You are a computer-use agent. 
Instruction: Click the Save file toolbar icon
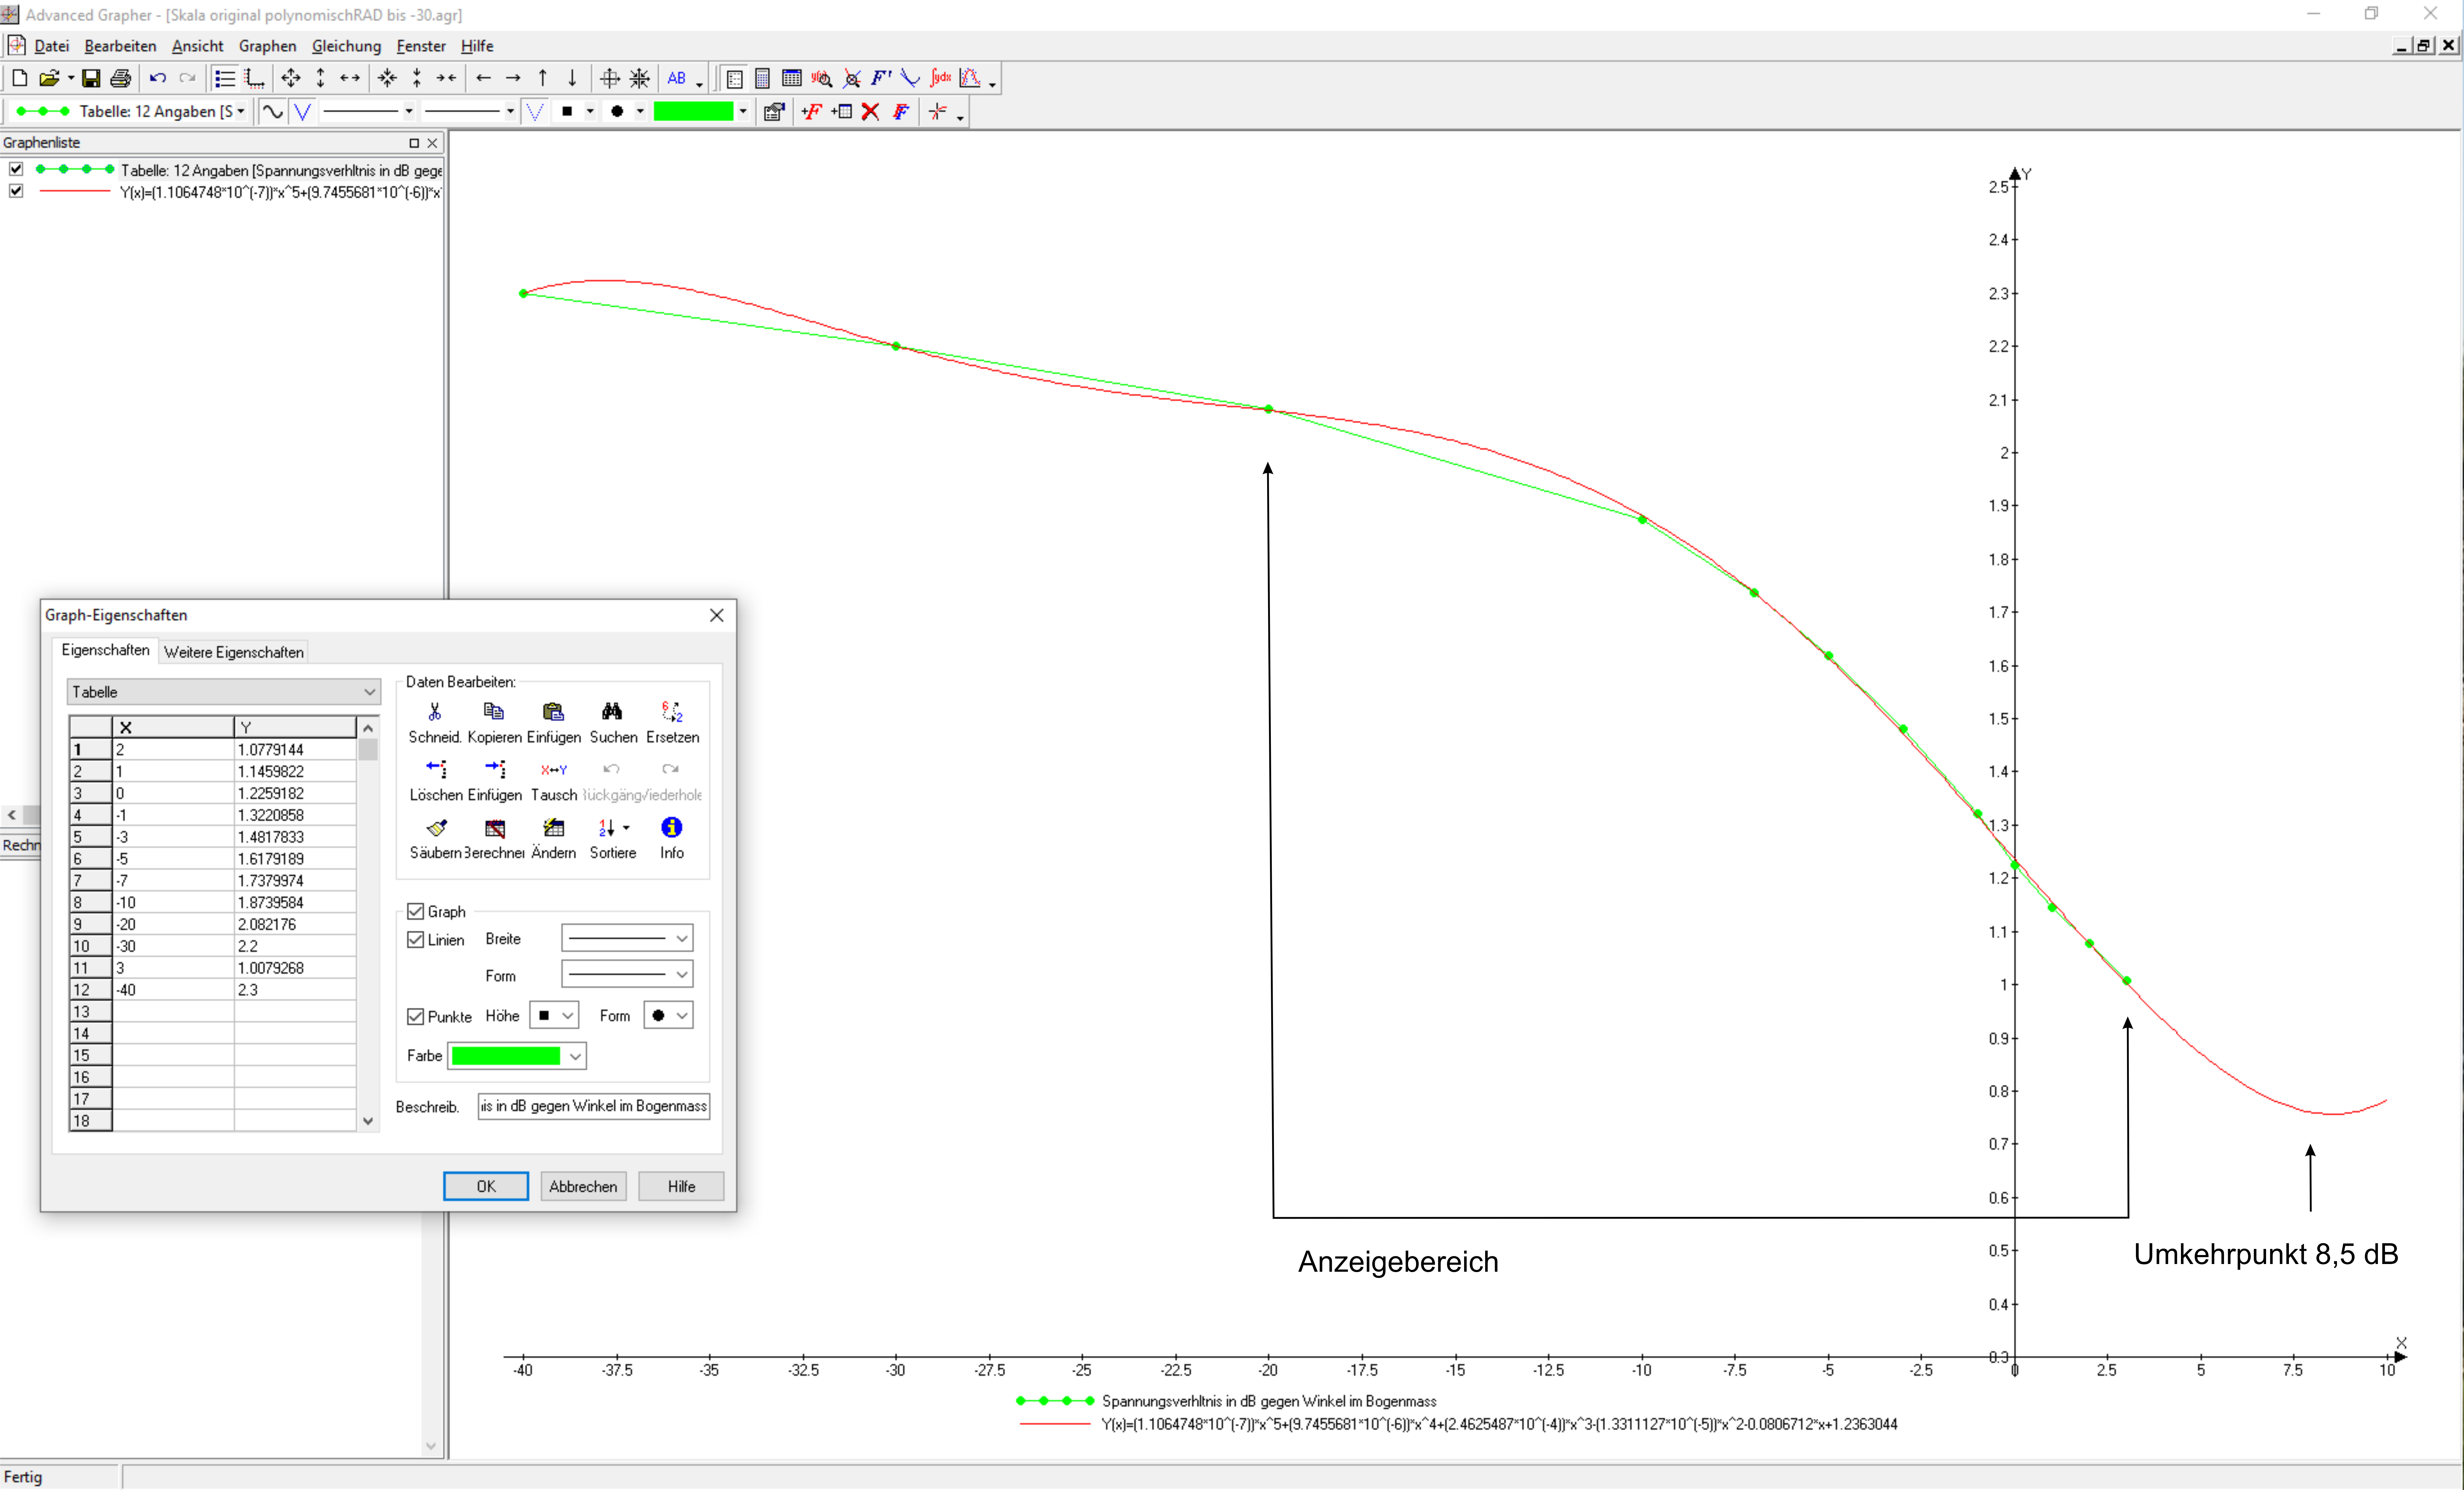click(x=91, y=78)
